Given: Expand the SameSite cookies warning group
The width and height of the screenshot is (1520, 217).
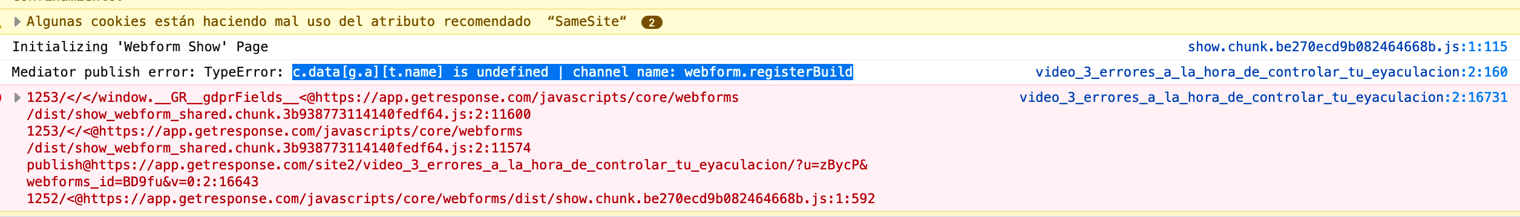Looking at the screenshot, I should pos(18,22).
